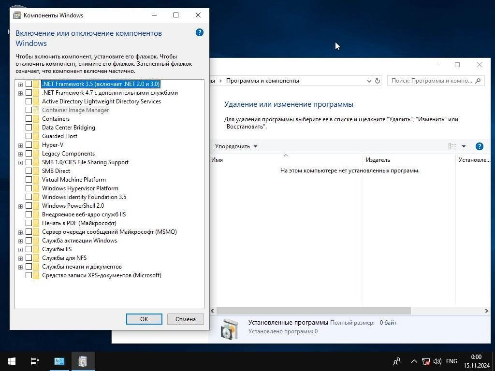This screenshot has height=371, width=495.
Task: Expand Службы печати и документов node
Action: [20, 267]
